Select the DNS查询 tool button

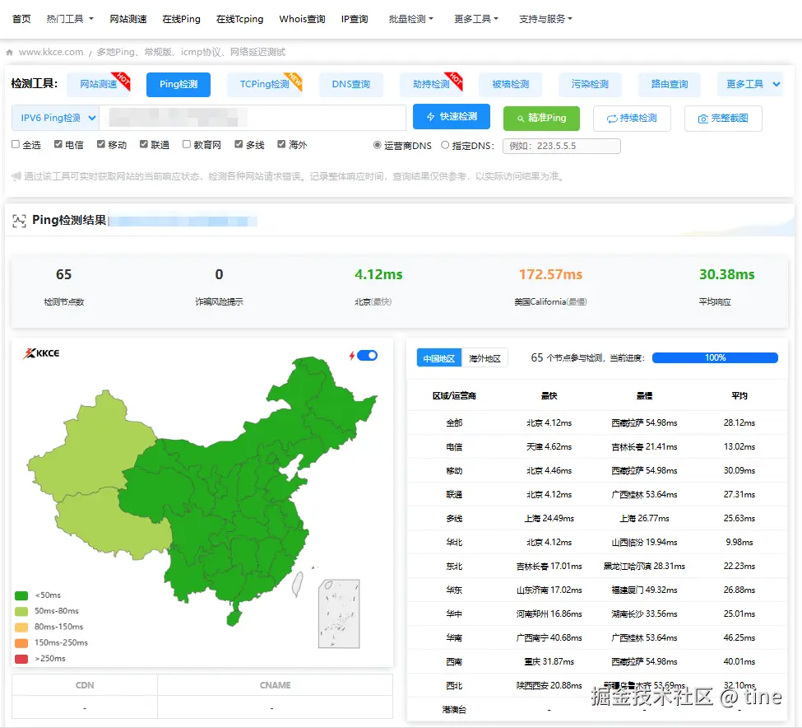tap(351, 85)
